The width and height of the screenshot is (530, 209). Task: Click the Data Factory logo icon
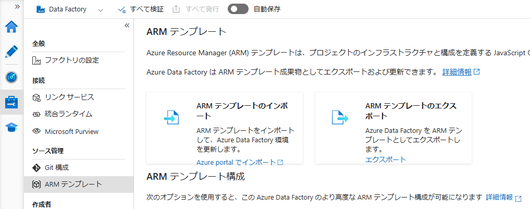41,9
